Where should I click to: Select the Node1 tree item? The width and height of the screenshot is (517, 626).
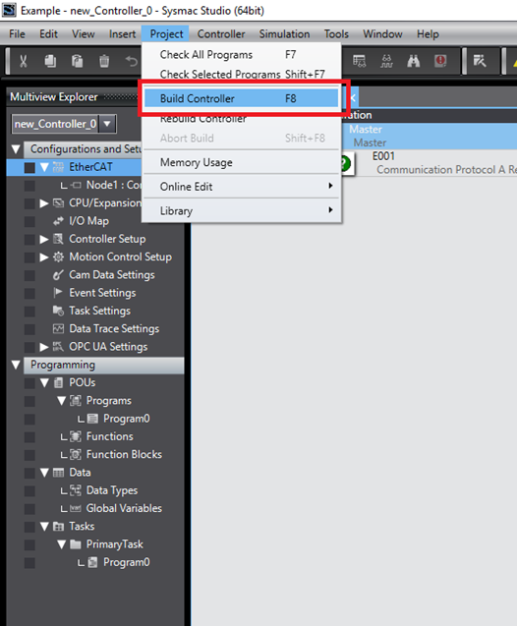114,185
